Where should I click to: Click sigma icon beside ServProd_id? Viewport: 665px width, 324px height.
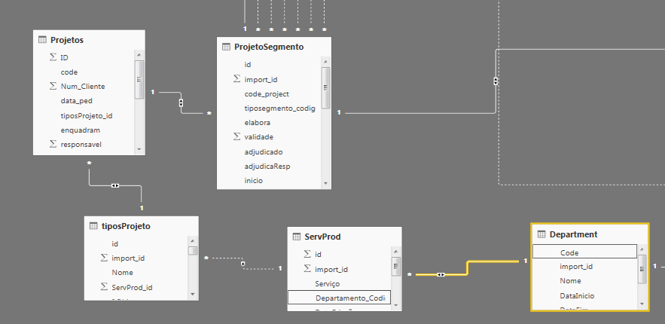click(x=104, y=287)
